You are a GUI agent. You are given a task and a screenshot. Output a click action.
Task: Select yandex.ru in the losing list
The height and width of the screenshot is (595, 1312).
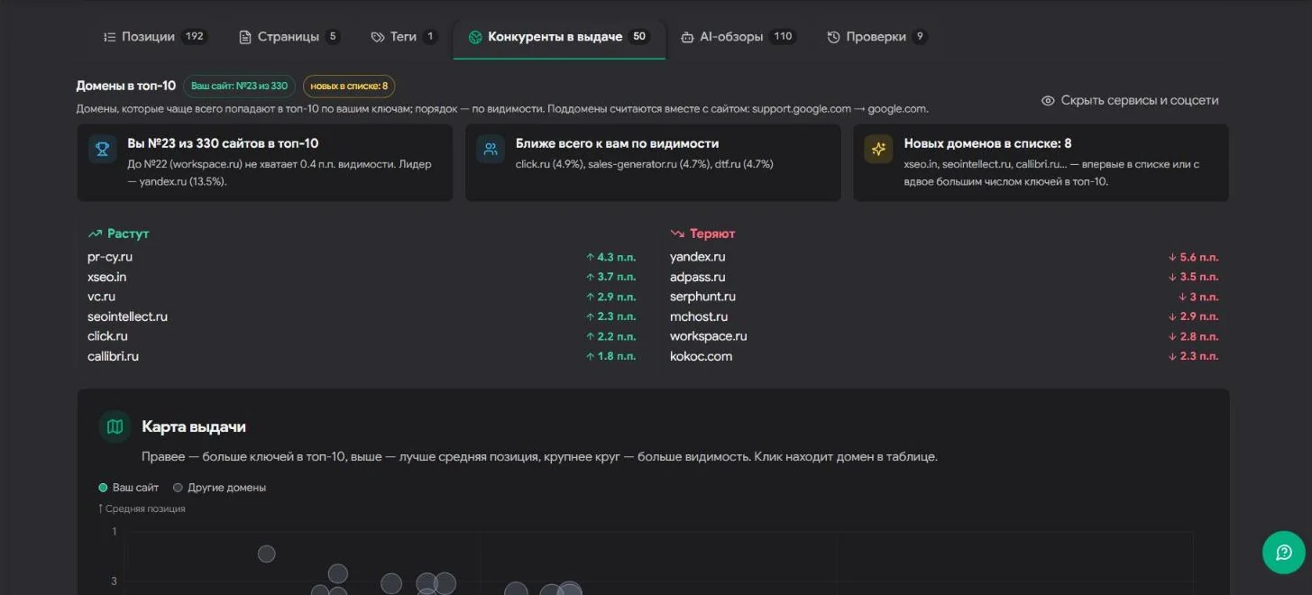pyautogui.click(x=697, y=257)
